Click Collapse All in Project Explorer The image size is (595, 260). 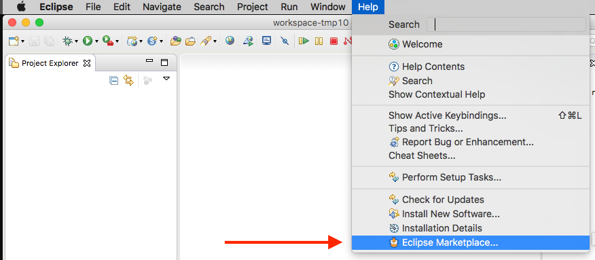pyautogui.click(x=114, y=80)
